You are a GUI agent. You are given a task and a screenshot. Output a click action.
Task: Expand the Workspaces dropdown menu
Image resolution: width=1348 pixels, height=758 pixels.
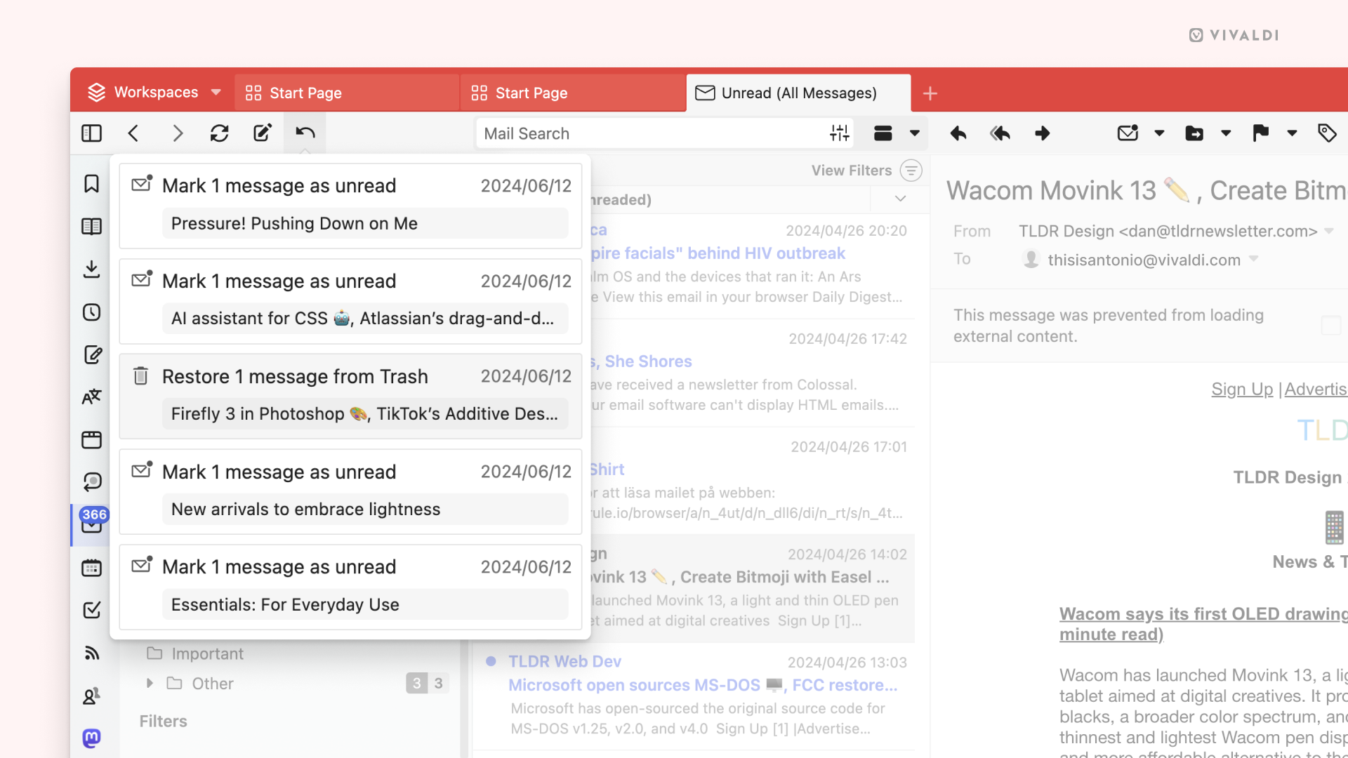(x=217, y=93)
